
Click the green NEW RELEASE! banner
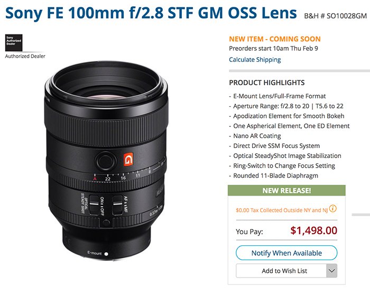[286, 191]
